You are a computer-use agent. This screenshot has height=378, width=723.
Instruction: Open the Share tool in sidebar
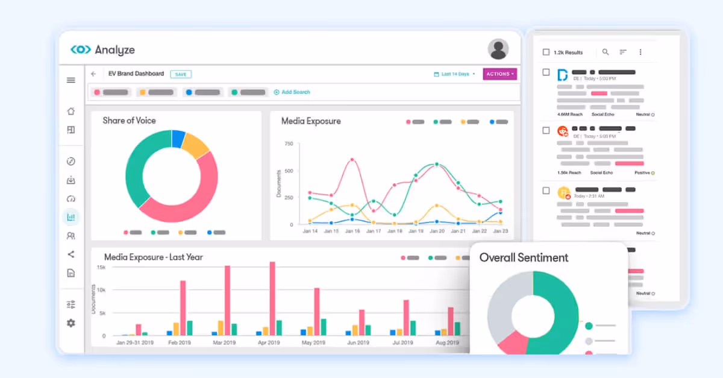(x=70, y=254)
